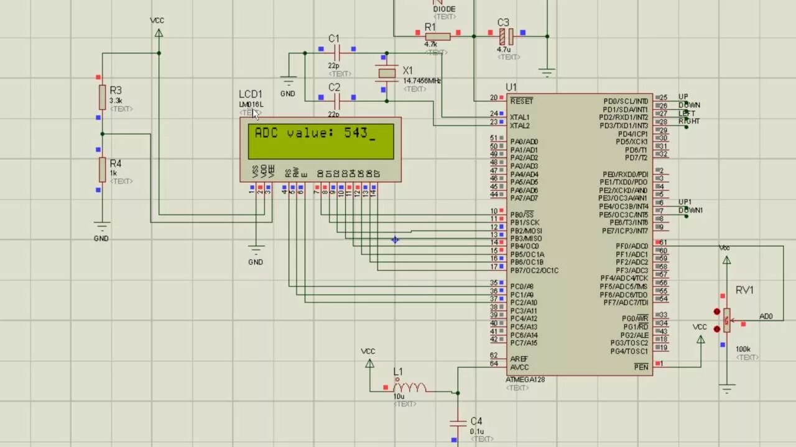Screen dimensions: 796x447
Task: Click the 4.7u value of C3
Action: pos(504,49)
